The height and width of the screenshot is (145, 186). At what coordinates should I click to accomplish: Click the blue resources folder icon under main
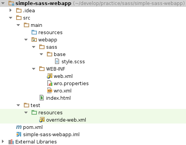[34, 32]
